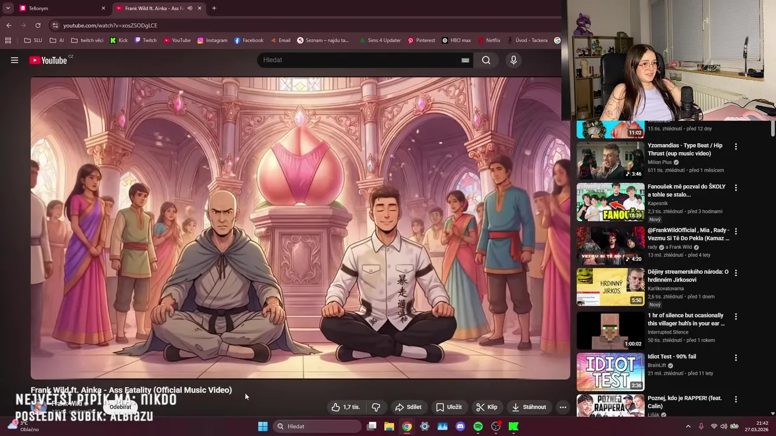Open a new browser tab
This screenshot has width=776, height=436.
click(x=214, y=8)
